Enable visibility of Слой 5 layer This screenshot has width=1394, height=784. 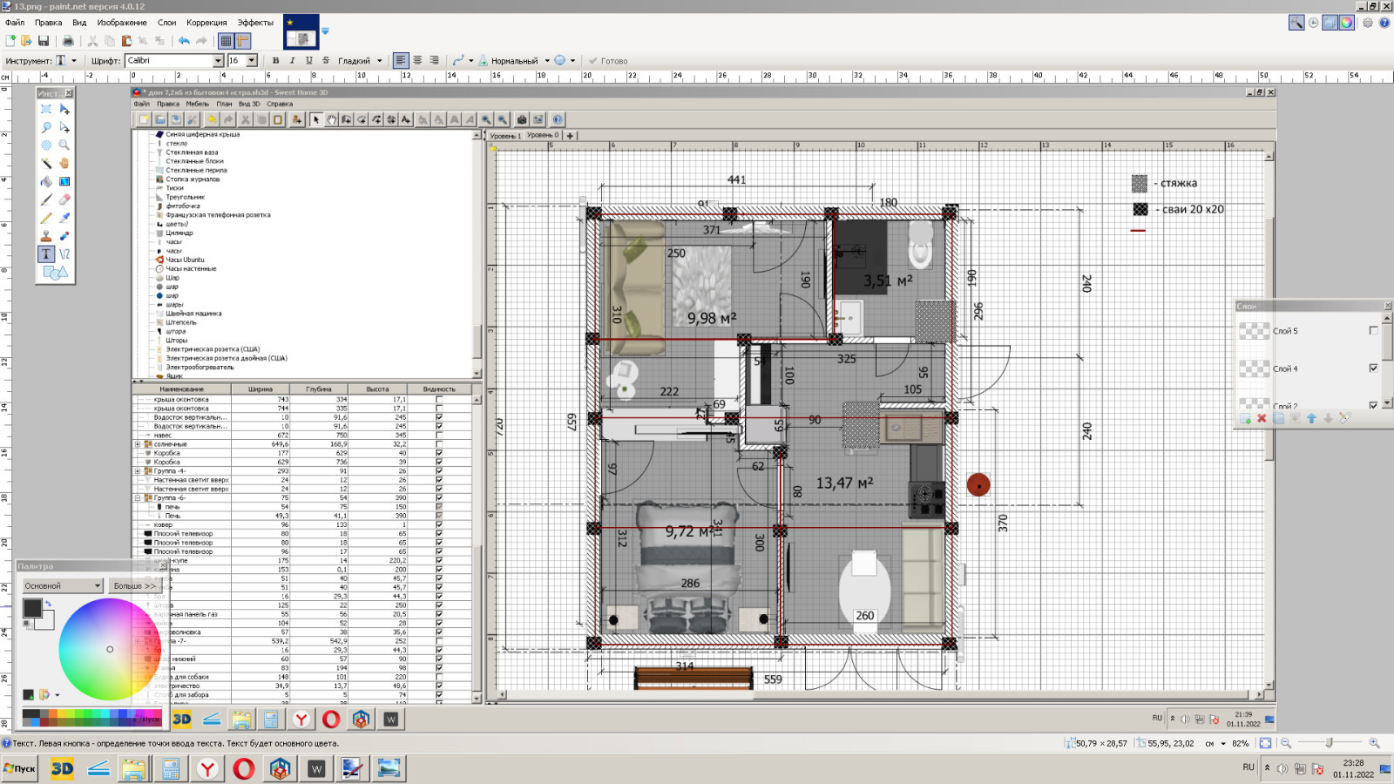(1374, 330)
